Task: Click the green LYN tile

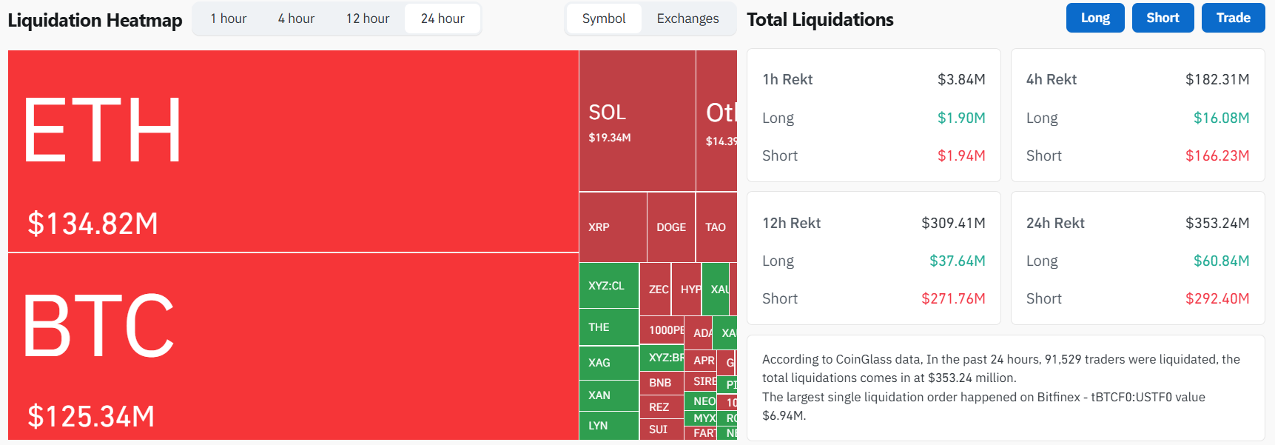Action: click(x=608, y=426)
